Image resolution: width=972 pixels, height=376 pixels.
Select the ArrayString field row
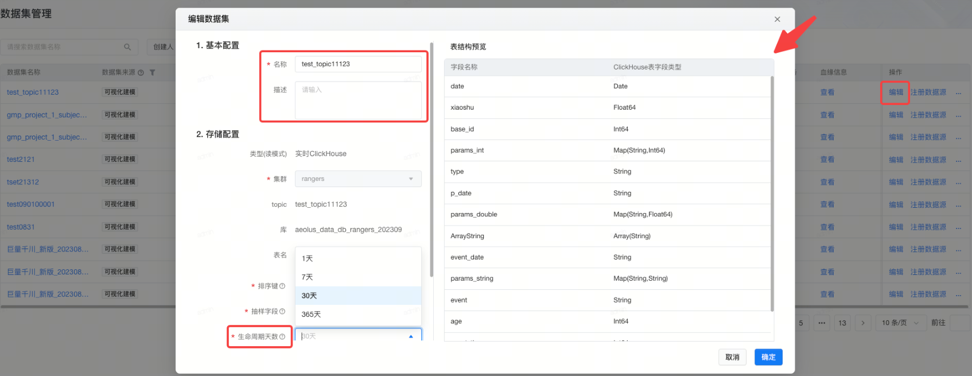pos(607,236)
